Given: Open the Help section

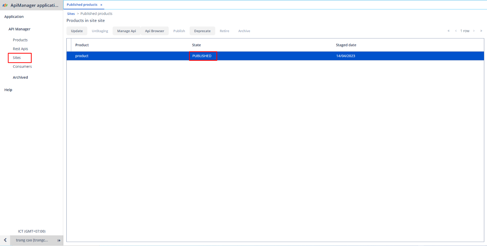Looking at the screenshot, I should (x=8, y=90).
